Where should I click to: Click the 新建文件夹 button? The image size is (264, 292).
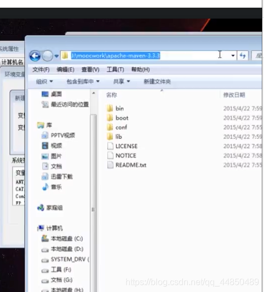157,81
